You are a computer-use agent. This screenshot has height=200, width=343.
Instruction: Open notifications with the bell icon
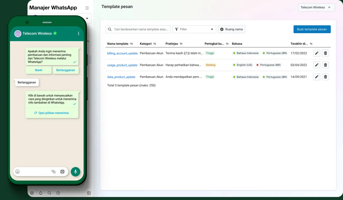41,193
